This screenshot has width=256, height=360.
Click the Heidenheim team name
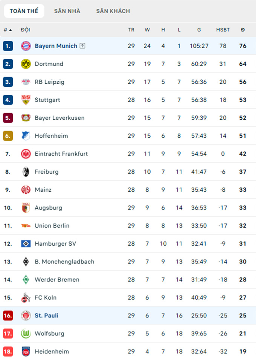click(52, 352)
